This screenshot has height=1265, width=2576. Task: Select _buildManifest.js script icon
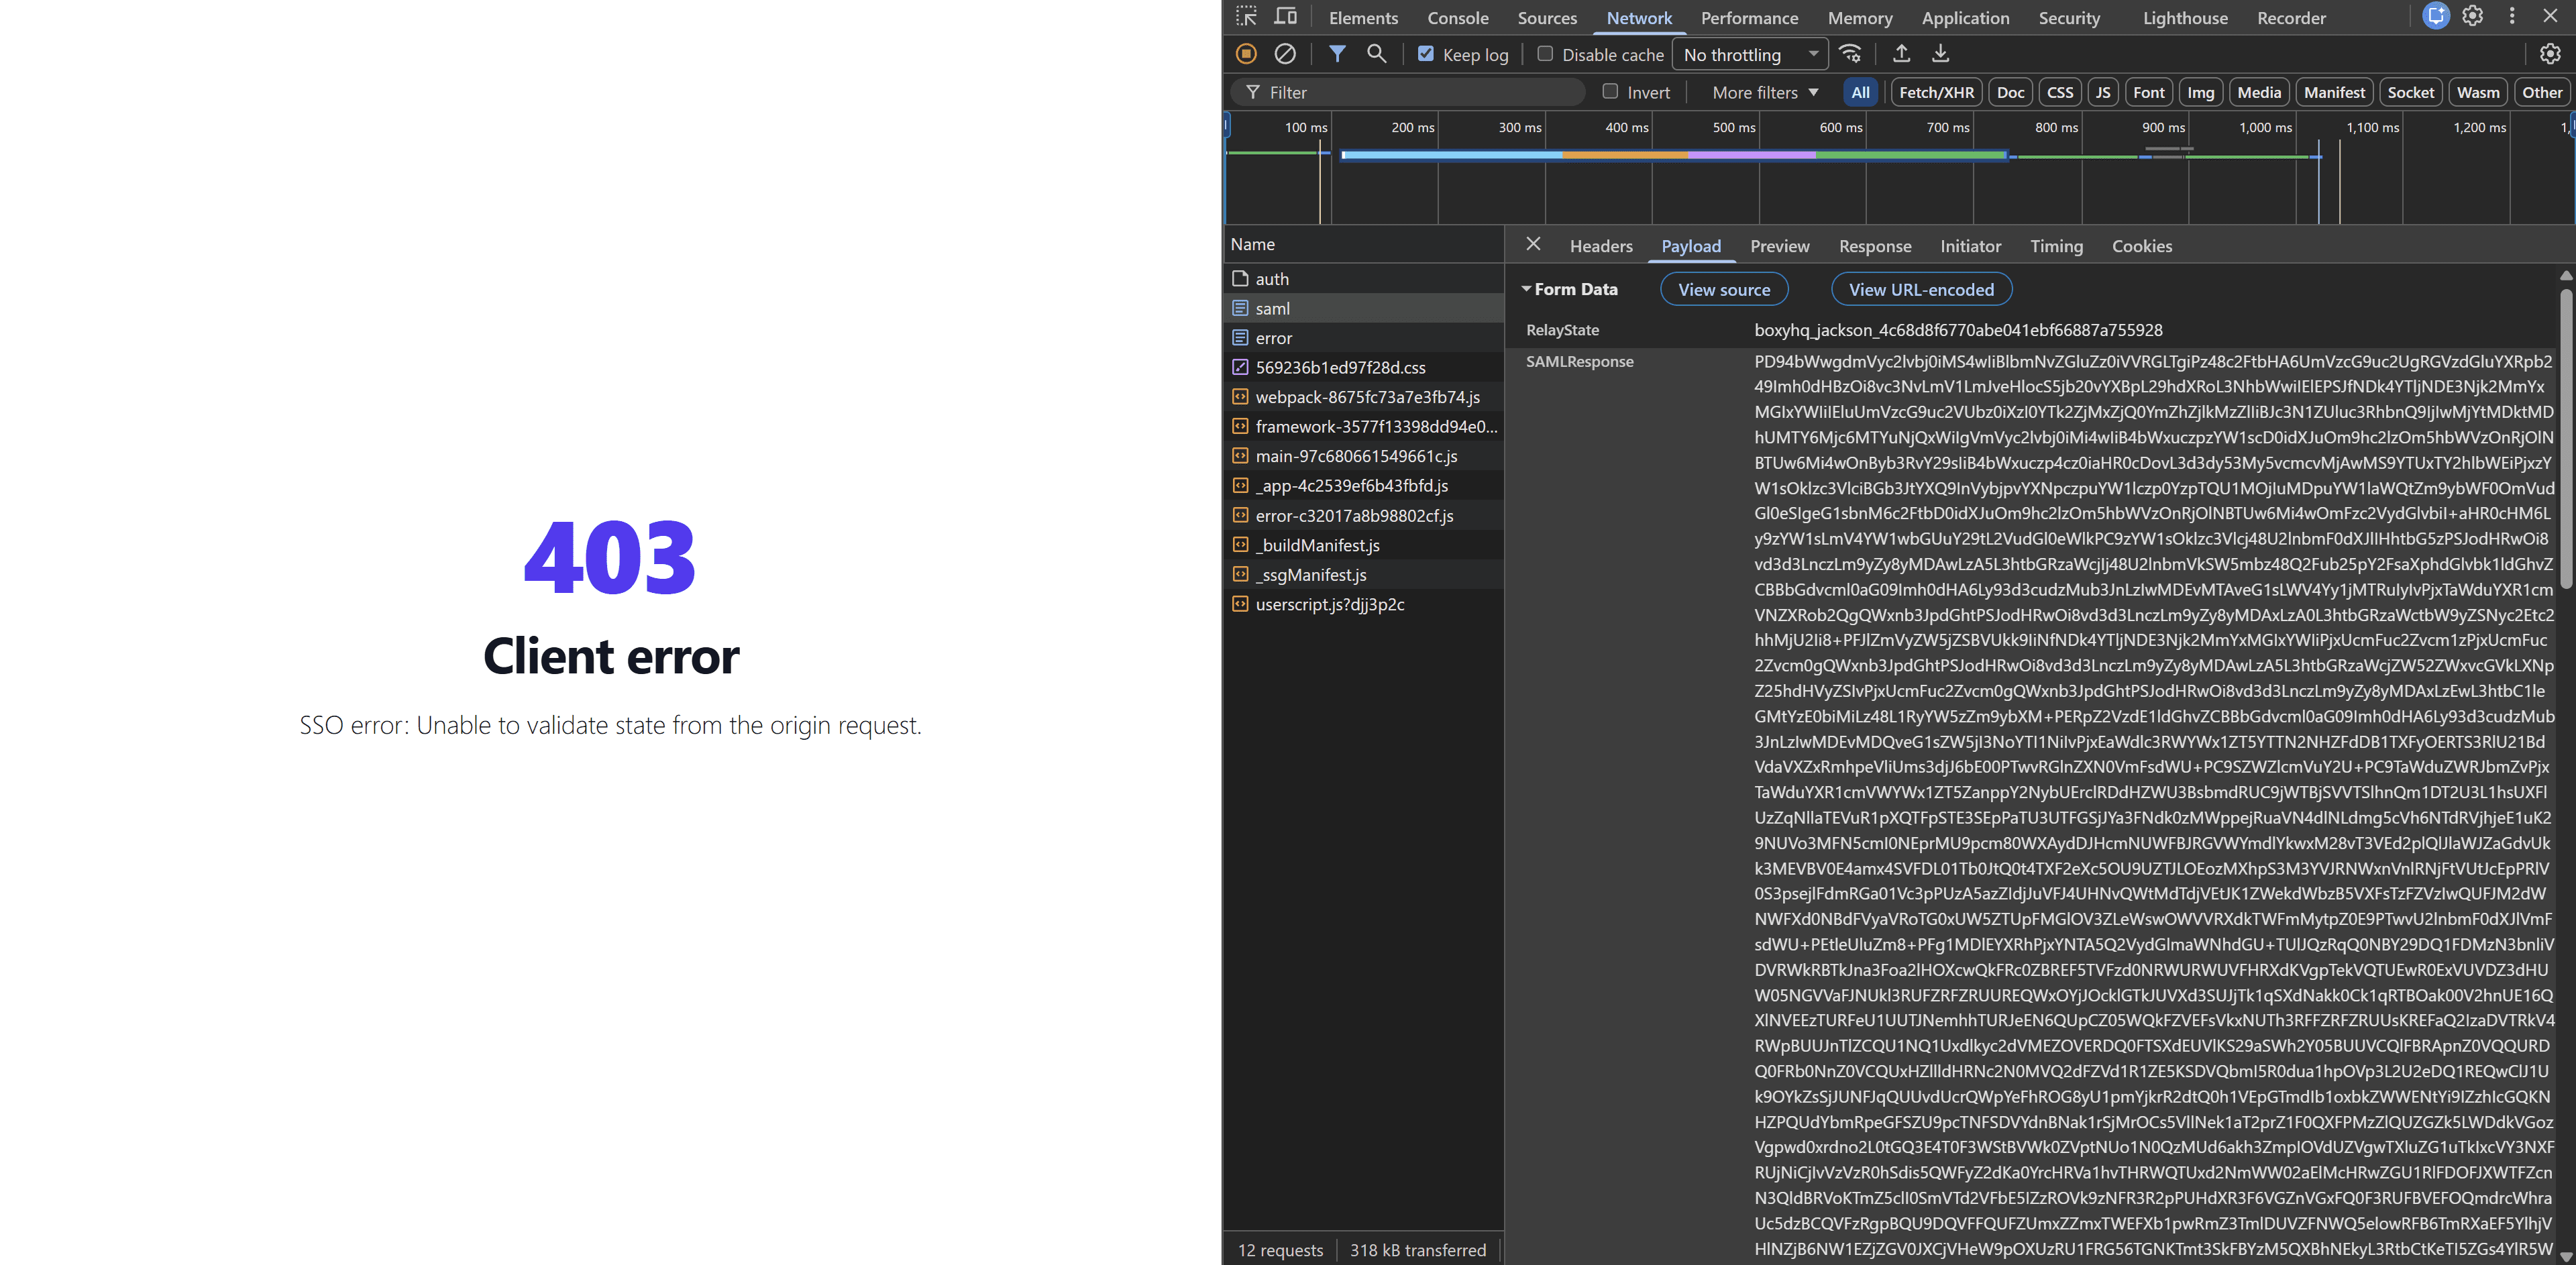[1240, 545]
